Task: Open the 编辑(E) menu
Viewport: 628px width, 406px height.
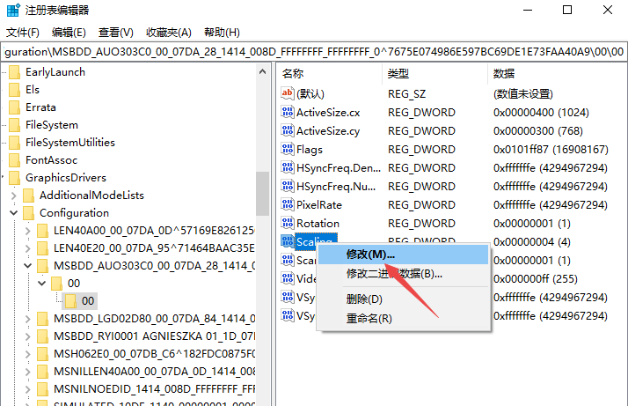Action: (x=69, y=32)
